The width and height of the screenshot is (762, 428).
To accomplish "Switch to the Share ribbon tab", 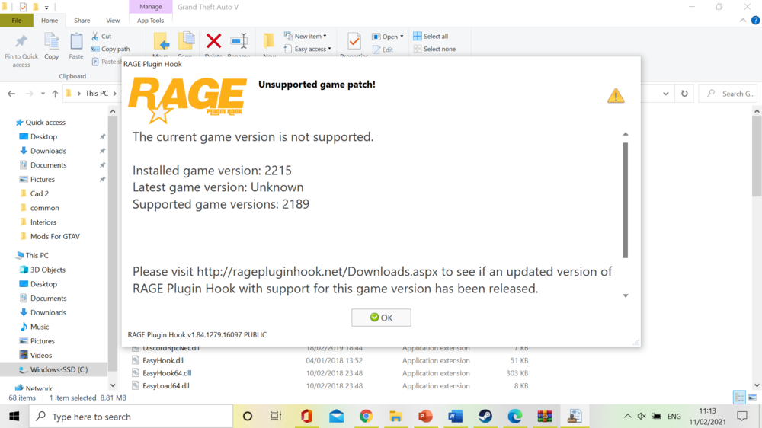I will click(x=82, y=21).
